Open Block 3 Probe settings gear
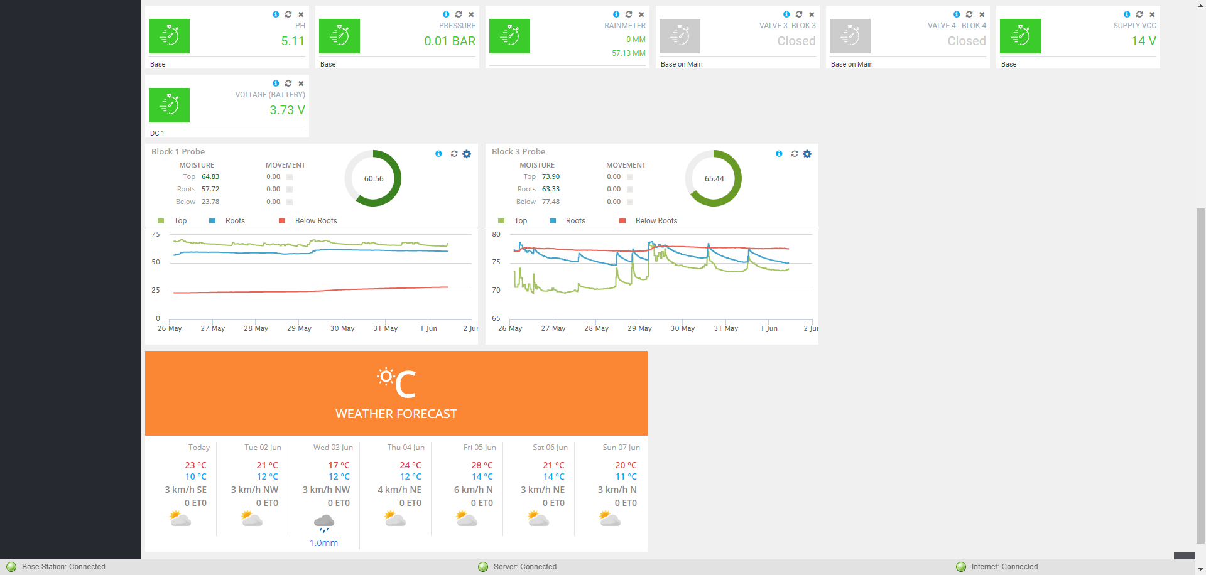The height and width of the screenshot is (575, 1206). 807,154
